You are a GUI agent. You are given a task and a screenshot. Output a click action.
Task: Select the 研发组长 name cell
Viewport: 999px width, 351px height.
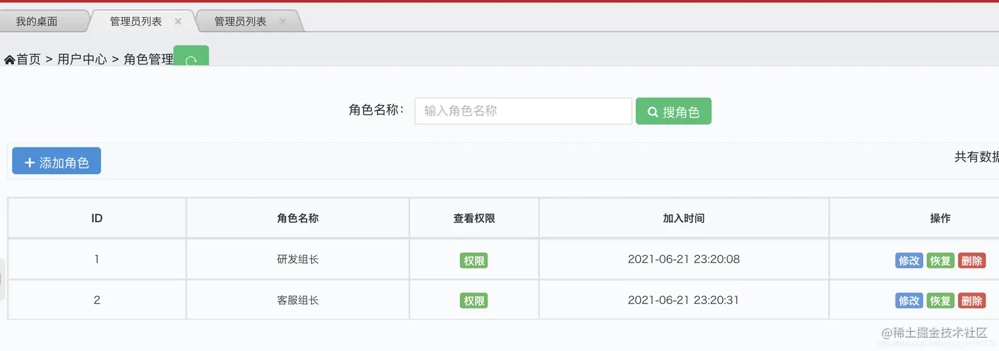pos(298,259)
